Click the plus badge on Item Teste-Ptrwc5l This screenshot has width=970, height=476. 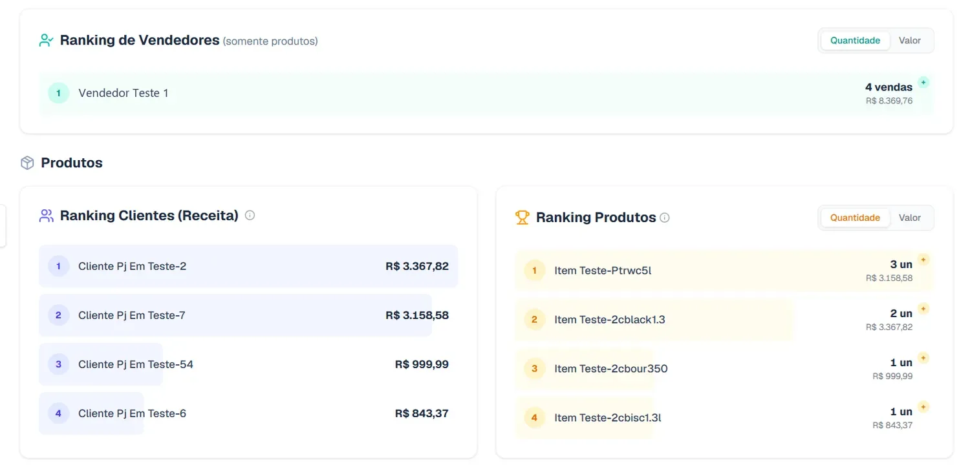coord(923,260)
